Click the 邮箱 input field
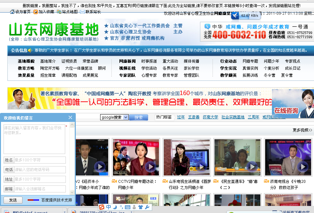Image resolution: width=314 pixels, height=213 pixels. click(x=40, y=189)
